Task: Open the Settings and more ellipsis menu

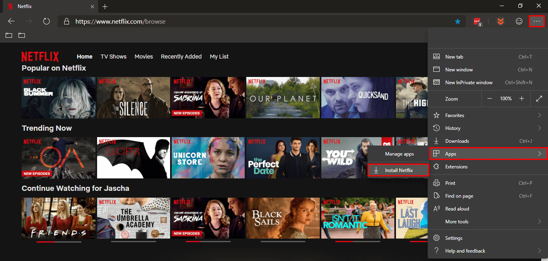Action: [537, 21]
